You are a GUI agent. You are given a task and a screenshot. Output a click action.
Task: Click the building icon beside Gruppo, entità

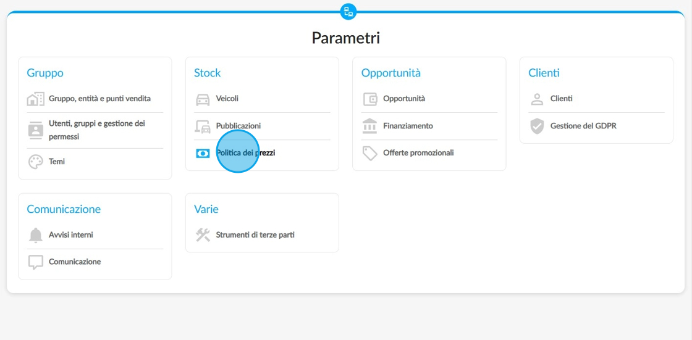(35, 99)
